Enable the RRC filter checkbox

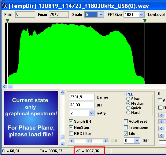pyautogui.click(x=71, y=133)
